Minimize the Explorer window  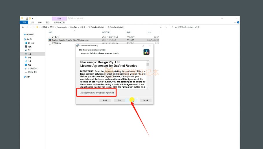point(222,18)
